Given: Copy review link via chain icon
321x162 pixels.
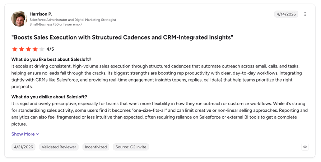Looking at the screenshot, I should (x=305, y=147).
